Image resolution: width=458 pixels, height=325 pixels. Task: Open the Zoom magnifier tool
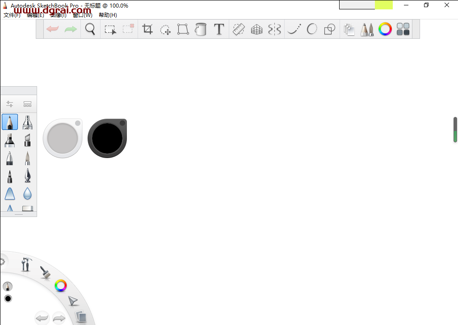(90, 29)
